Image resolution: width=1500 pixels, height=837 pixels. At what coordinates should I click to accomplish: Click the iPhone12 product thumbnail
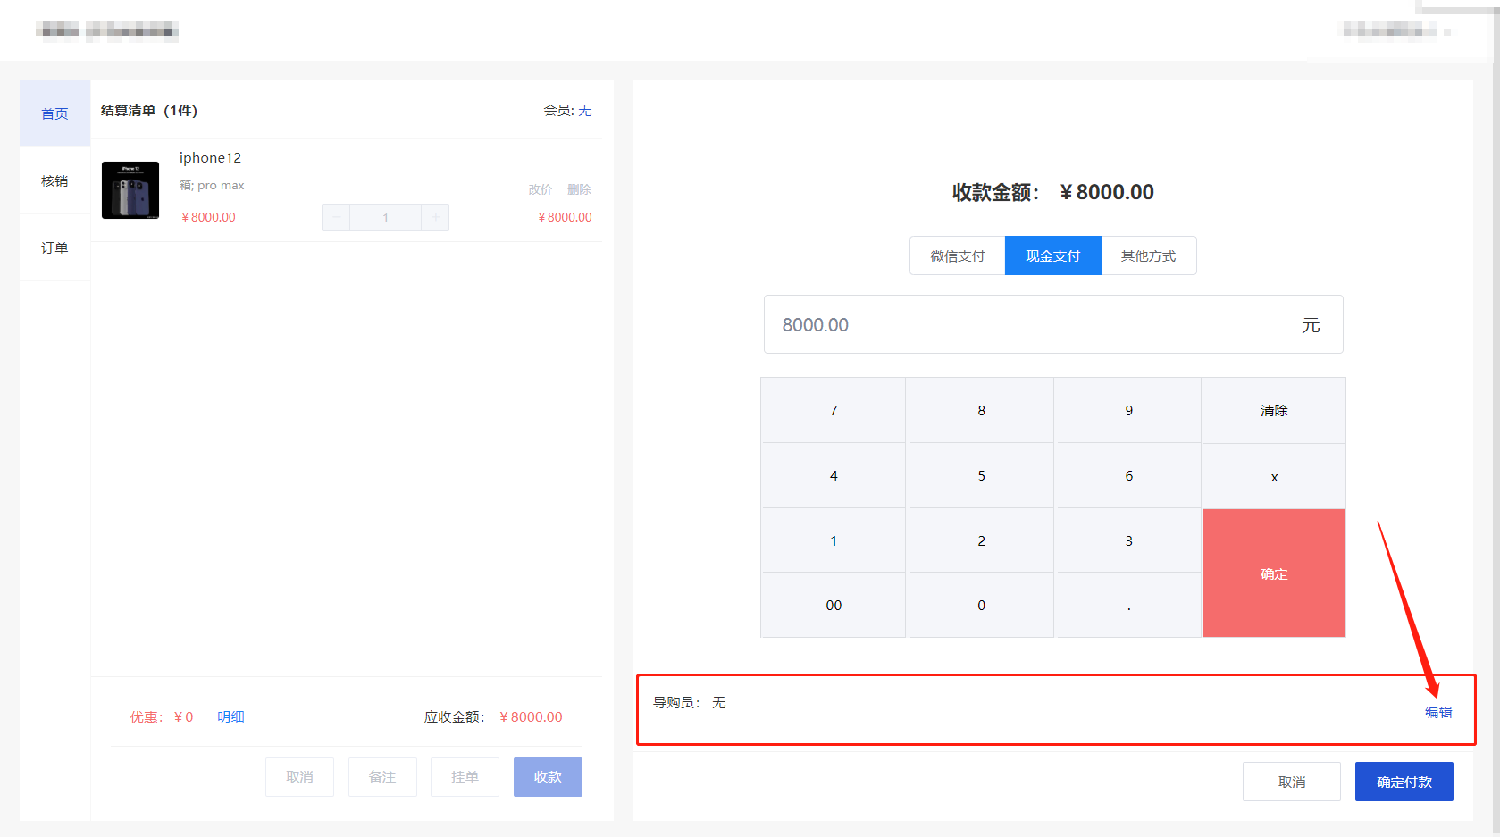[x=130, y=190]
